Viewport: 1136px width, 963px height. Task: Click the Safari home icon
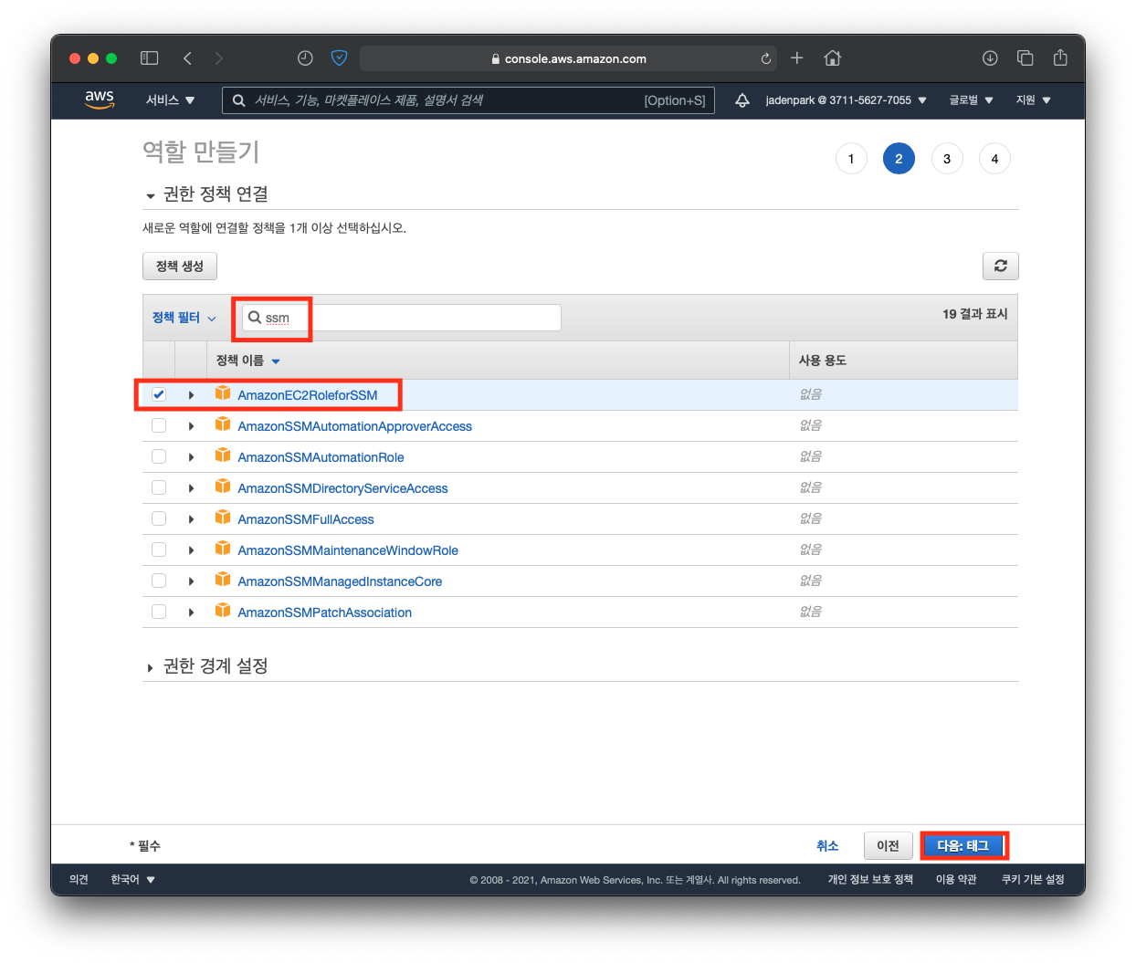click(832, 58)
